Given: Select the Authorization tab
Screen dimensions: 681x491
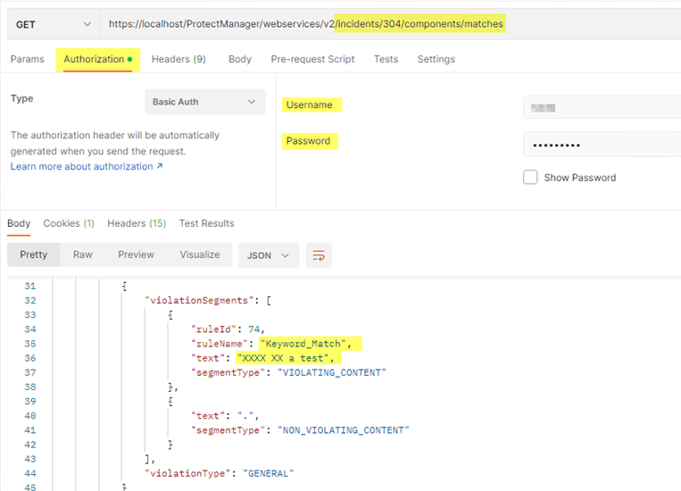Looking at the screenshot, I should [x=94, y=59].
